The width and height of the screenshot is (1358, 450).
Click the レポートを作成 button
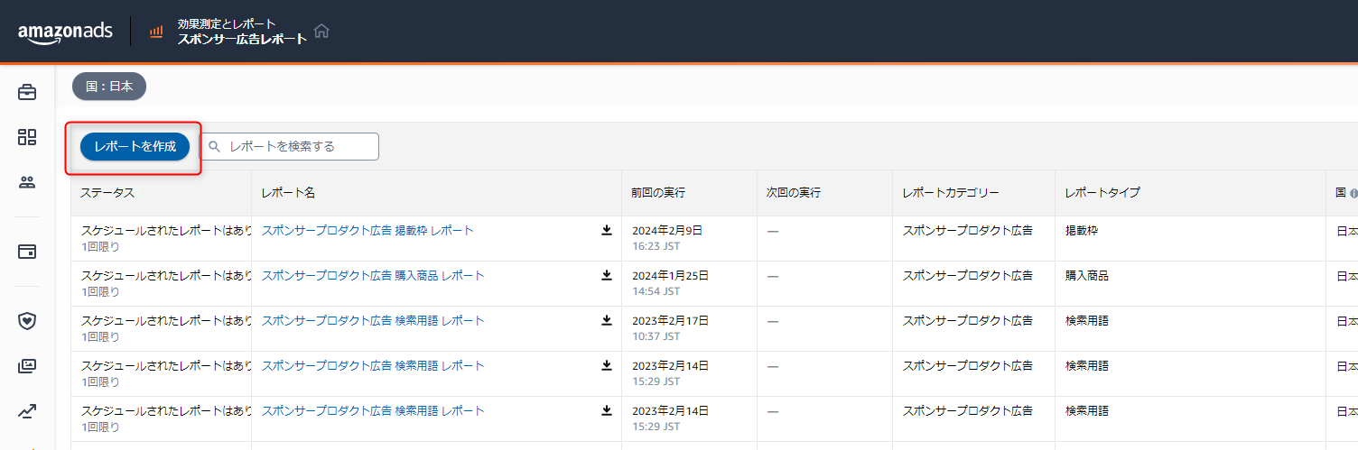[135, 146]
